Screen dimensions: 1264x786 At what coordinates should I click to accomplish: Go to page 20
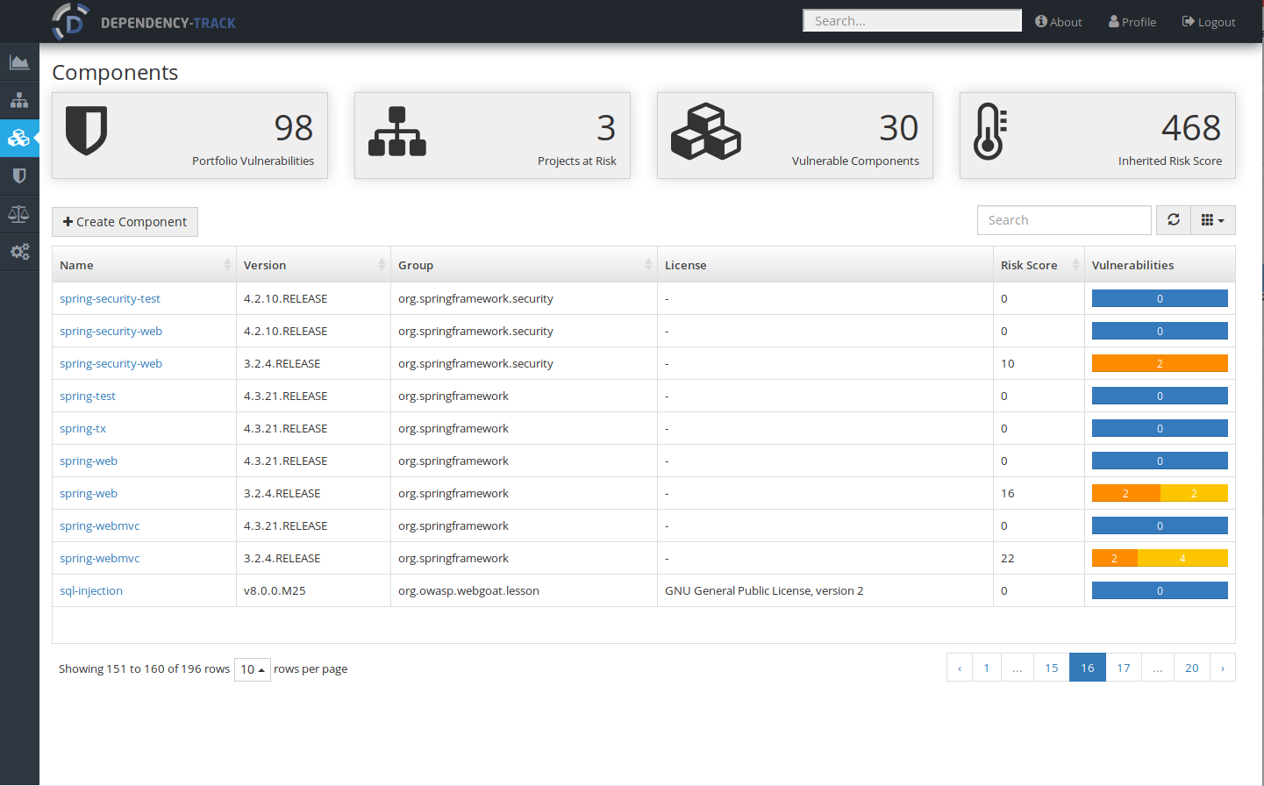[x=1192, y=668]
